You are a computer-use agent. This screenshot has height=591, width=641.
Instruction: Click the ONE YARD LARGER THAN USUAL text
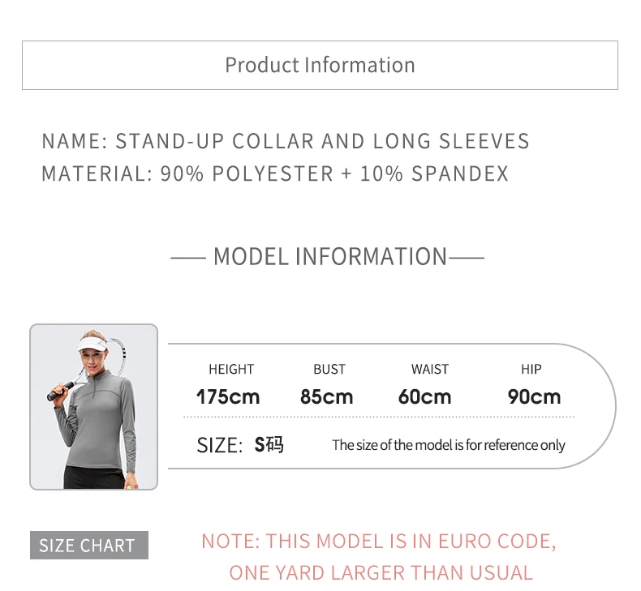click(x=381, y=572)
